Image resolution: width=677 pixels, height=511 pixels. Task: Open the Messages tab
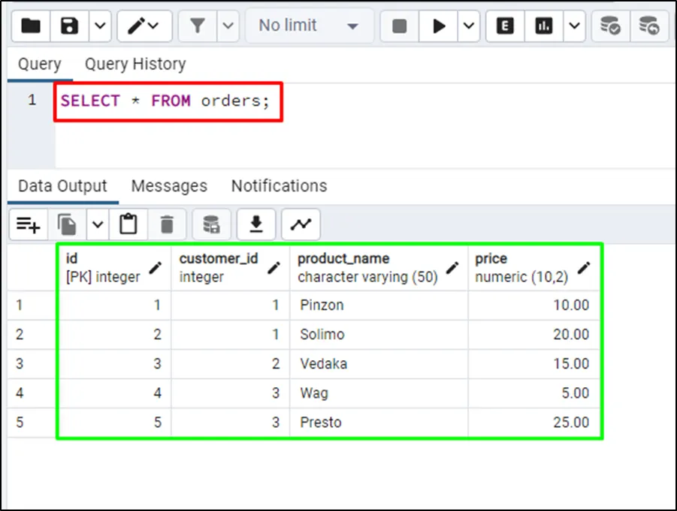click(169, 186)
